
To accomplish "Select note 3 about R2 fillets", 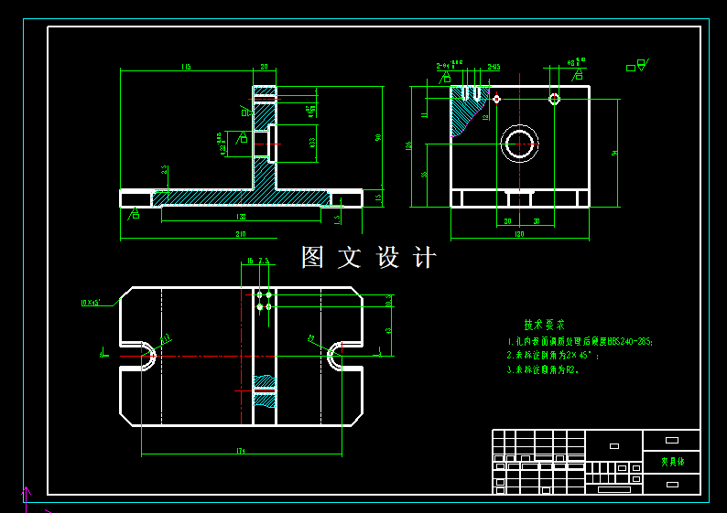I will click(543, 369).
